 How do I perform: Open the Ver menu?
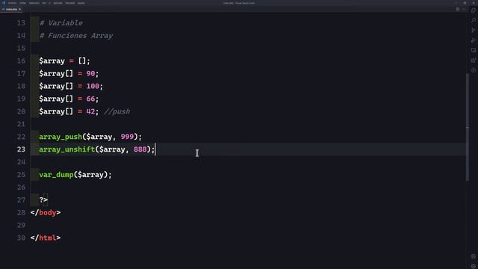pos(44,3)
